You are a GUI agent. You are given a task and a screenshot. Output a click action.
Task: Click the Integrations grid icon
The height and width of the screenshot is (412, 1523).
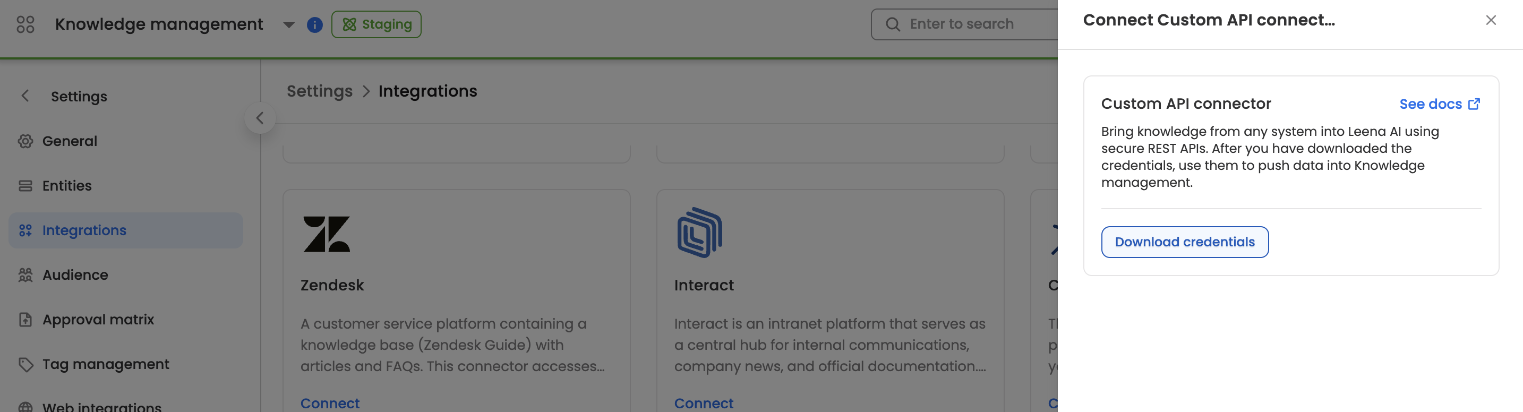point(25,230)
